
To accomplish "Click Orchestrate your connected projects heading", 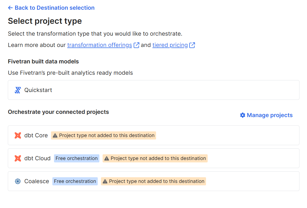I will click(58, 112).
